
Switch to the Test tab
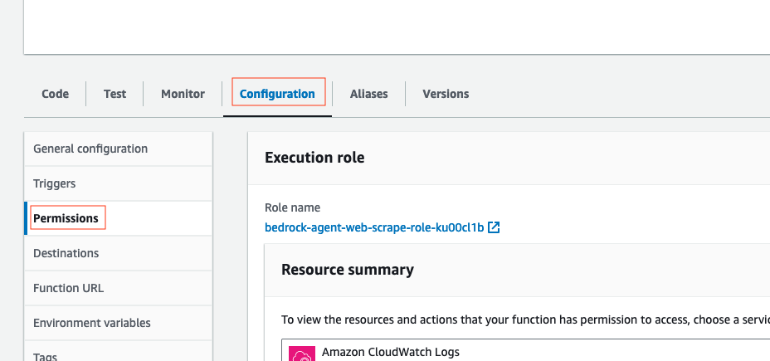pos(115,94)
